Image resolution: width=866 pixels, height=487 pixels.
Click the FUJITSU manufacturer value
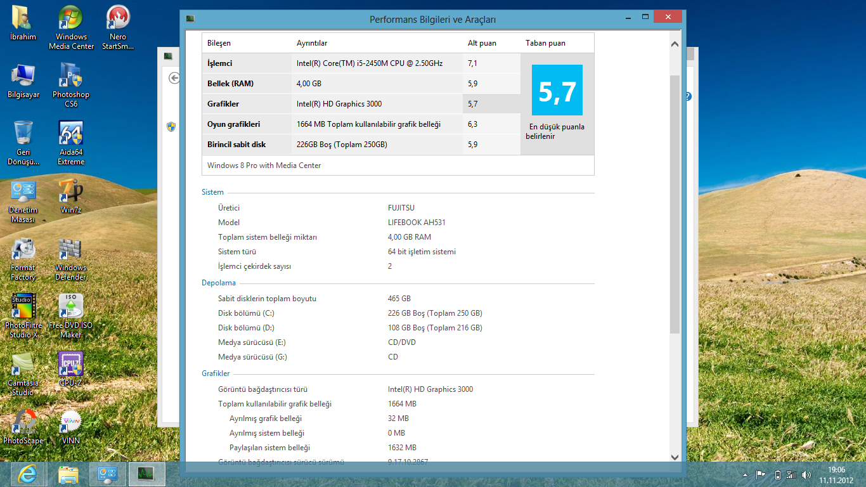(x=401, y=208)
